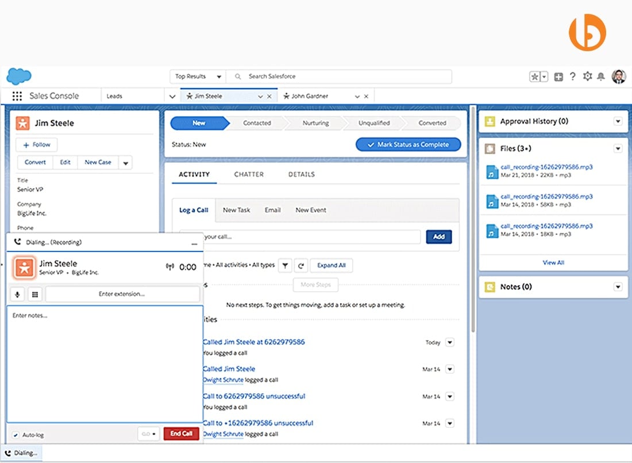Viewport: 632px width, 463px height.
Task: Open the Favorites star icon
Action: [534, 76]
